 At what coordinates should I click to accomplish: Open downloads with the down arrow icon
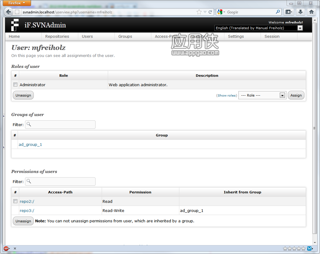pyautogui.click(x=300, y=12)
